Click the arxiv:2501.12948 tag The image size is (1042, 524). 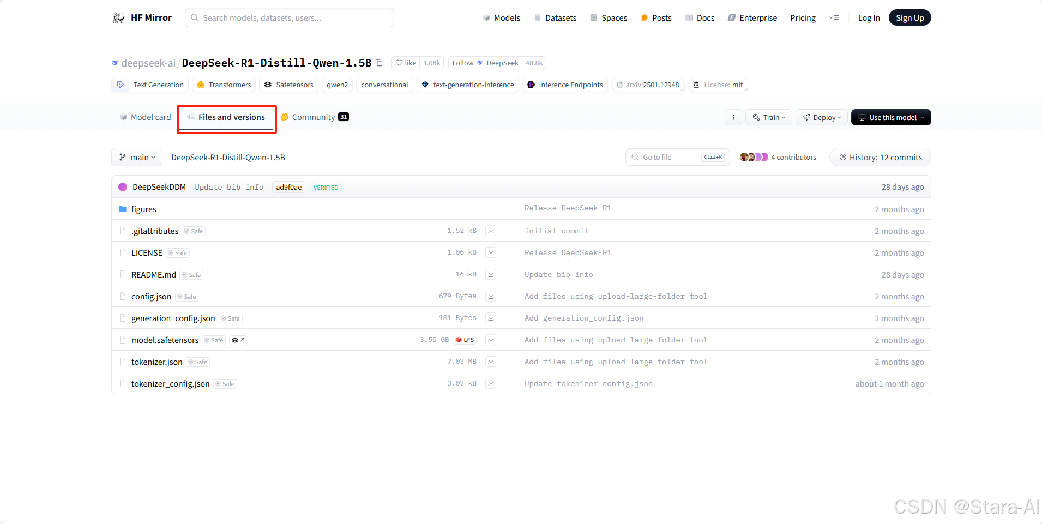click(x=648, y=85)
